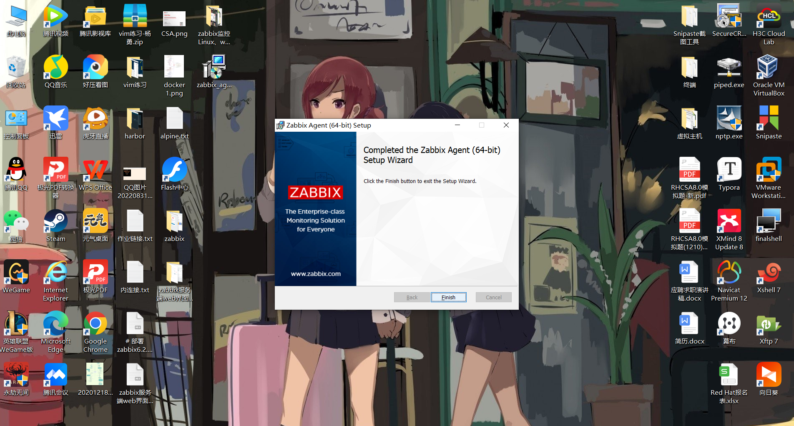Open the harbor folder
This screenshot has height=426, width=794.
click(x=135, y=123)
